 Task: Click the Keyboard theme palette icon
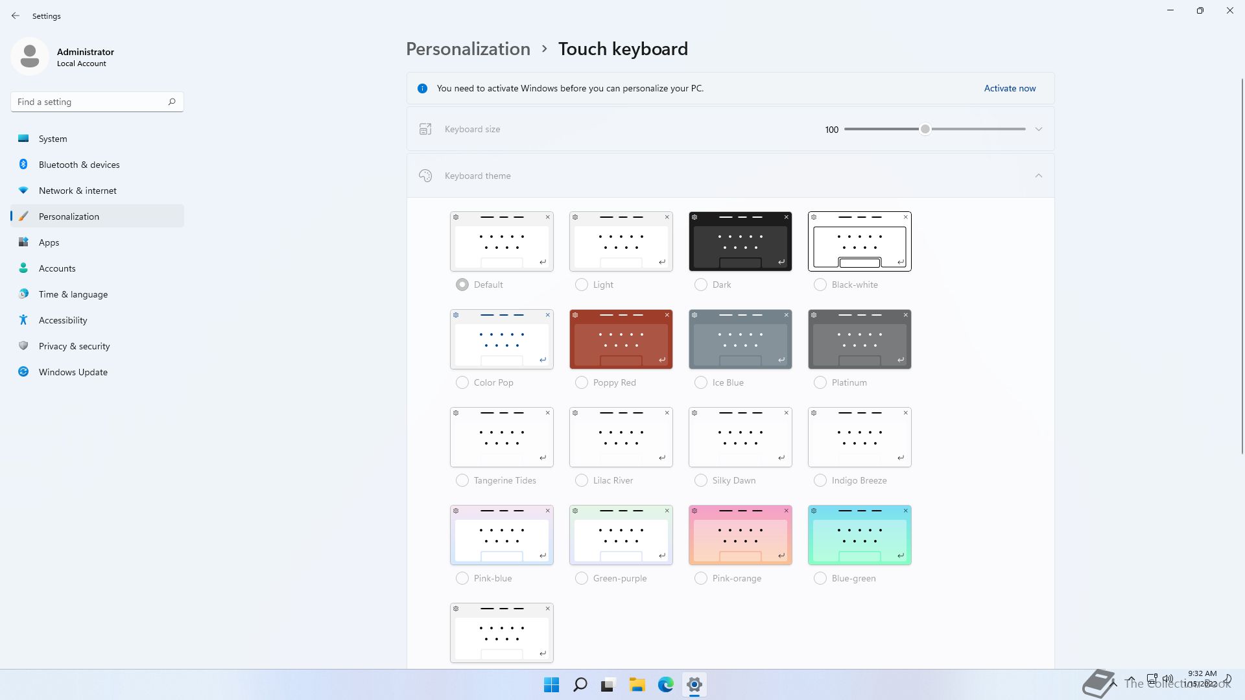click(x=425, y=176)
